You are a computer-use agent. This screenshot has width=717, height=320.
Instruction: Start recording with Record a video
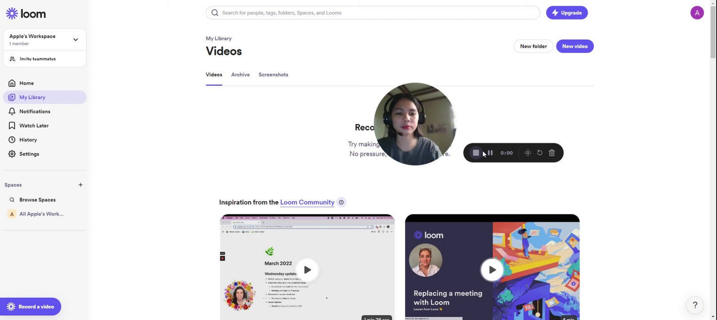coord(31,307)
